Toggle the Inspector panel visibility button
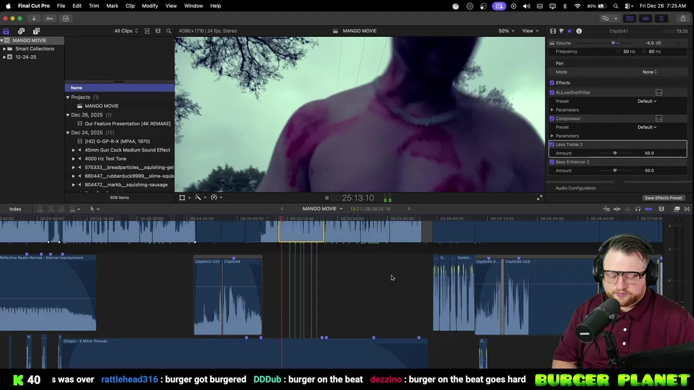 click(x=661, y=18)
